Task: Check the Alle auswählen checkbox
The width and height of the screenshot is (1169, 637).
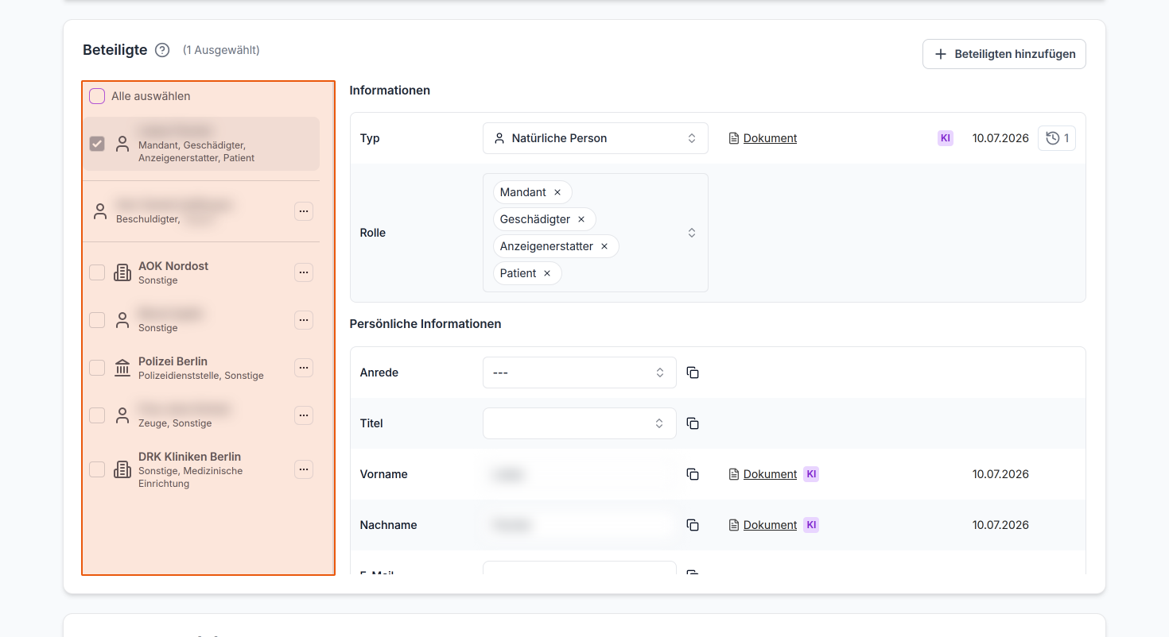Action: click(97, 96)
